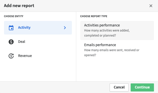
Task: Click the Deal dollar-sign circle icon
Action: (x=11, y=42)
